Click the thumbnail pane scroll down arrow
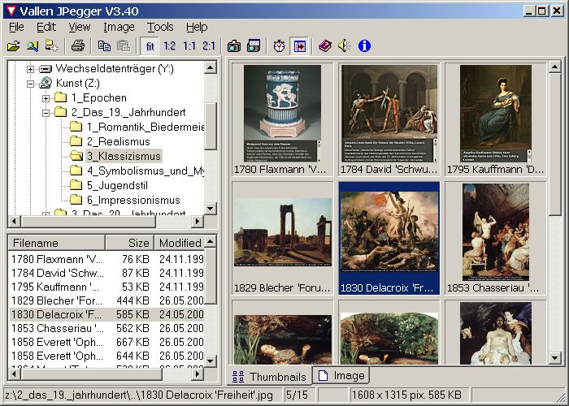Screen dimensions: 569x406 point(555,358)
